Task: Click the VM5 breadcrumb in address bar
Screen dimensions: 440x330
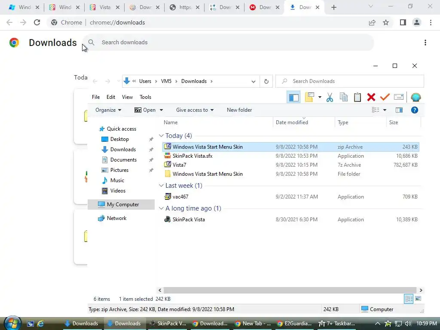Action: [166, 81]
